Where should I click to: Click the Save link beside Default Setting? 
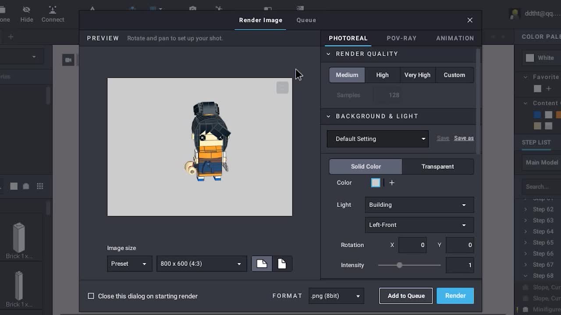tap(443, 138)
